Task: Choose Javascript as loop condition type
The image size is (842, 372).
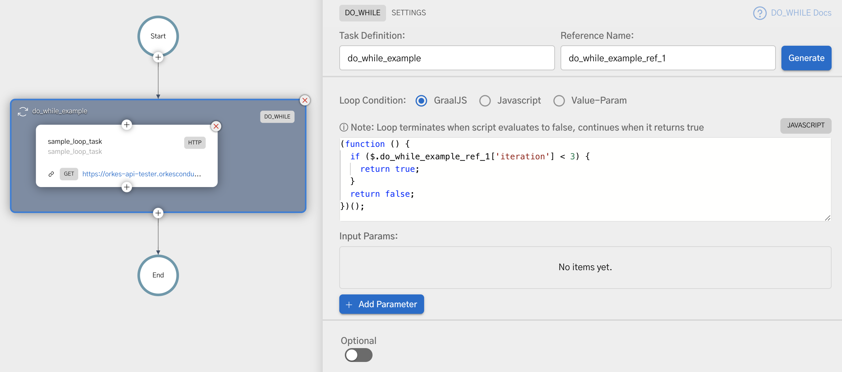Action: click(x=485, y=101)
